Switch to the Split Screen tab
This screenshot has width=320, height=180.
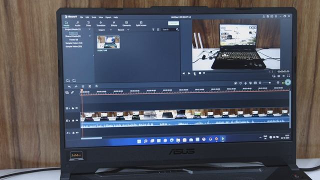coord(141,24)
